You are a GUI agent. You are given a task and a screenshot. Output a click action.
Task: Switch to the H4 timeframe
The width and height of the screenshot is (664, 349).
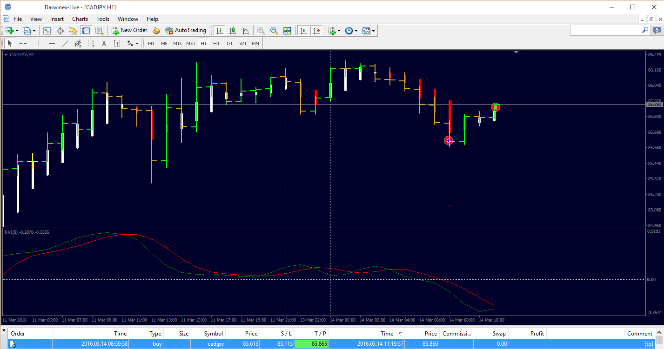tap(216, 43)
